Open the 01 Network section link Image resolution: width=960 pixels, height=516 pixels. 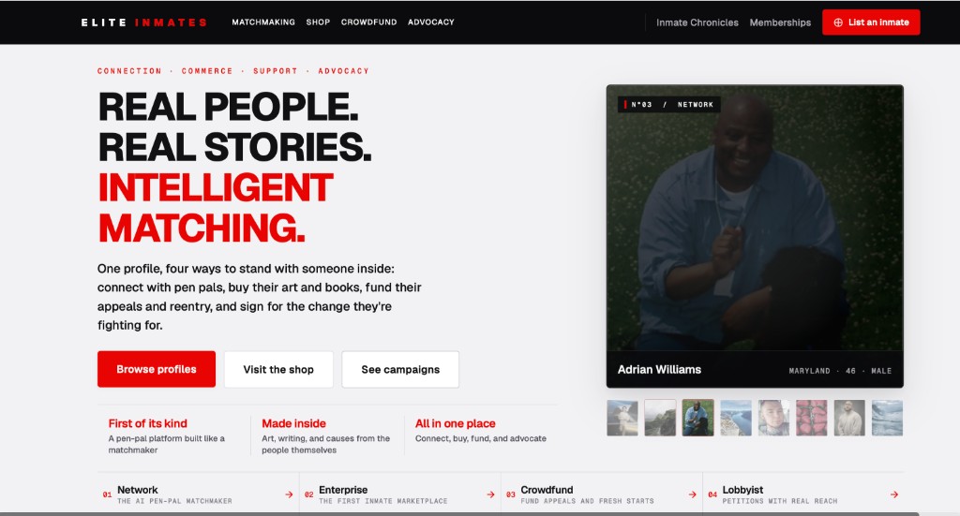point(199,494)
